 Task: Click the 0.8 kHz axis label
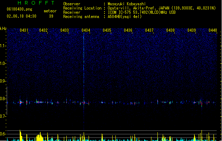pyautogui.click(x=3, y=99)
